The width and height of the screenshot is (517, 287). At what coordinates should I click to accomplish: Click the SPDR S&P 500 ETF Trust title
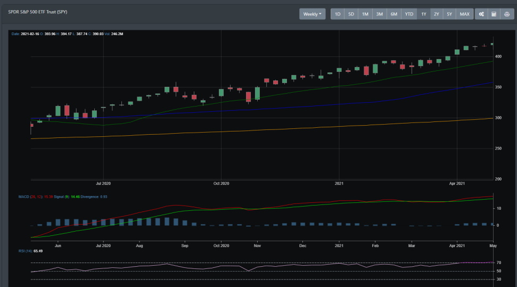click(38, 12)
